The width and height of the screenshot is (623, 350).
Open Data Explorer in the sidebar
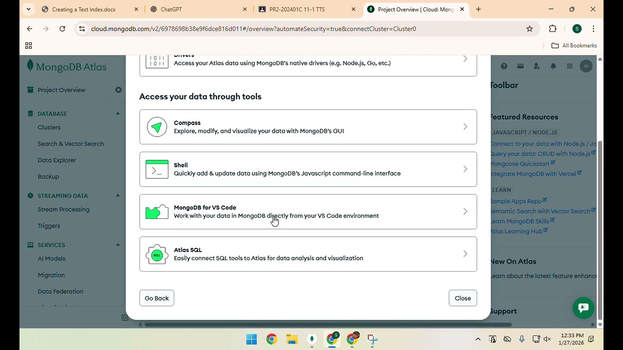point(57,160)
